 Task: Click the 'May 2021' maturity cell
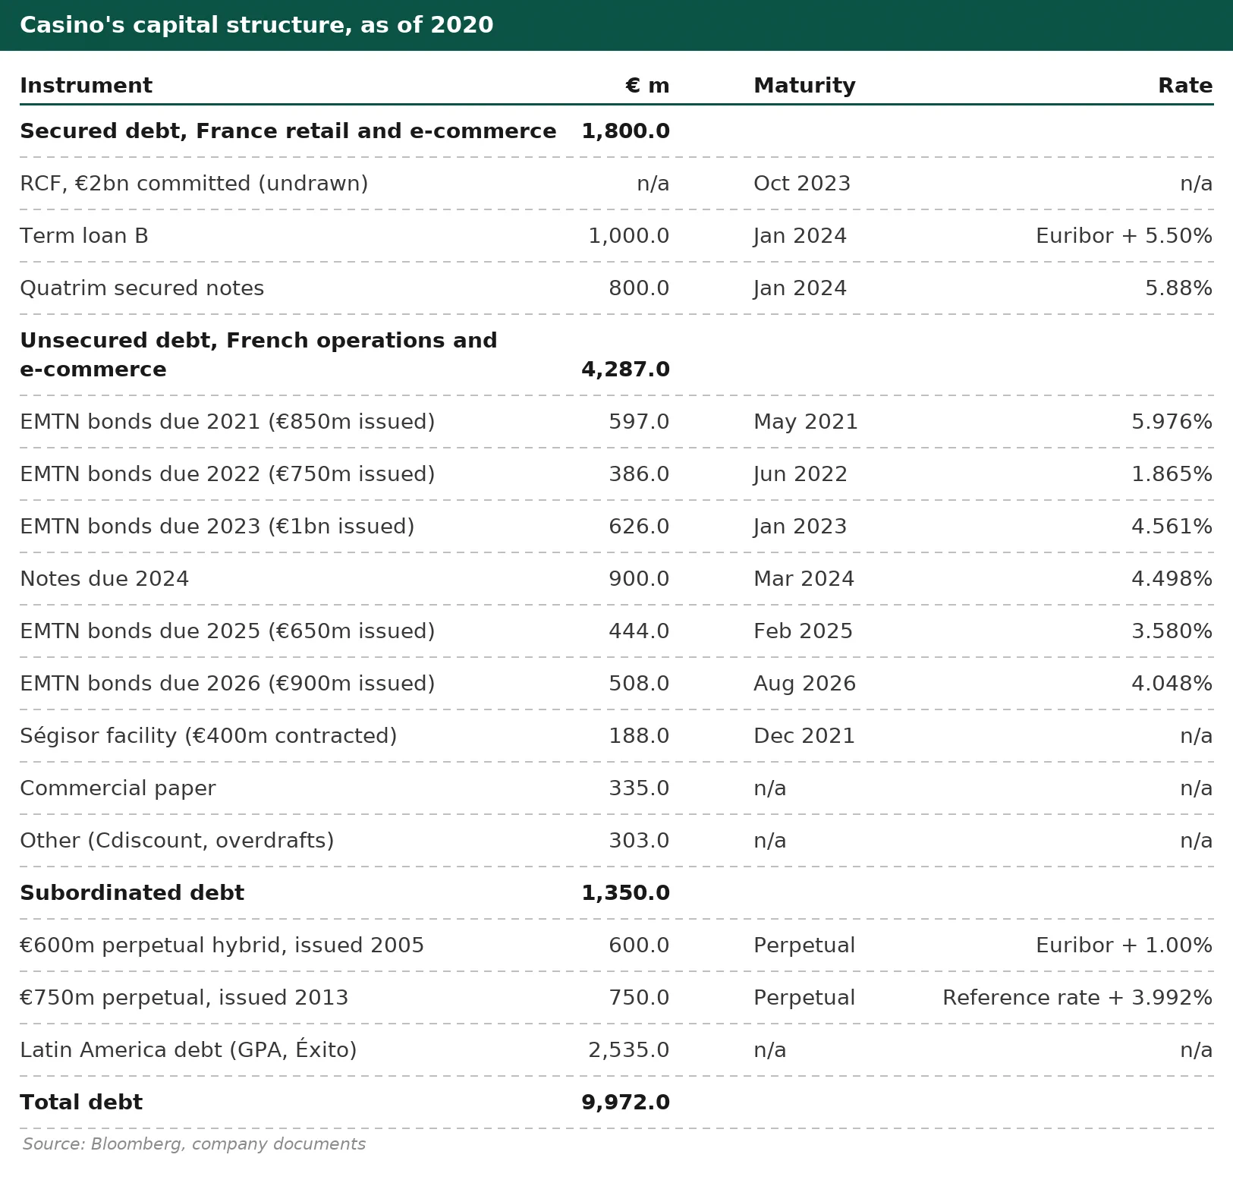tap(806, 422)
